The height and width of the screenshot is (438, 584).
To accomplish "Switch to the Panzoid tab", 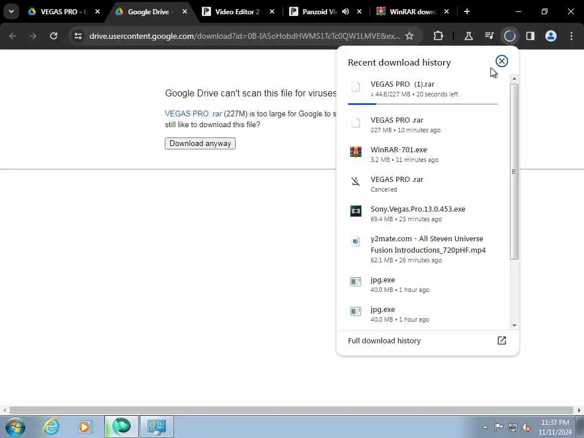I will tap(319, 11).
